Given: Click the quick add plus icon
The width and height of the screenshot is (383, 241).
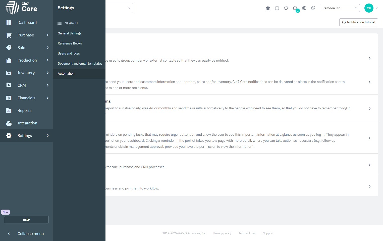Looking at the screenshot, I should click(x=277, y=8).
